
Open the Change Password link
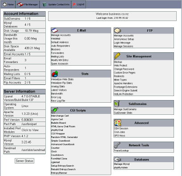click(x=124, y=69)
